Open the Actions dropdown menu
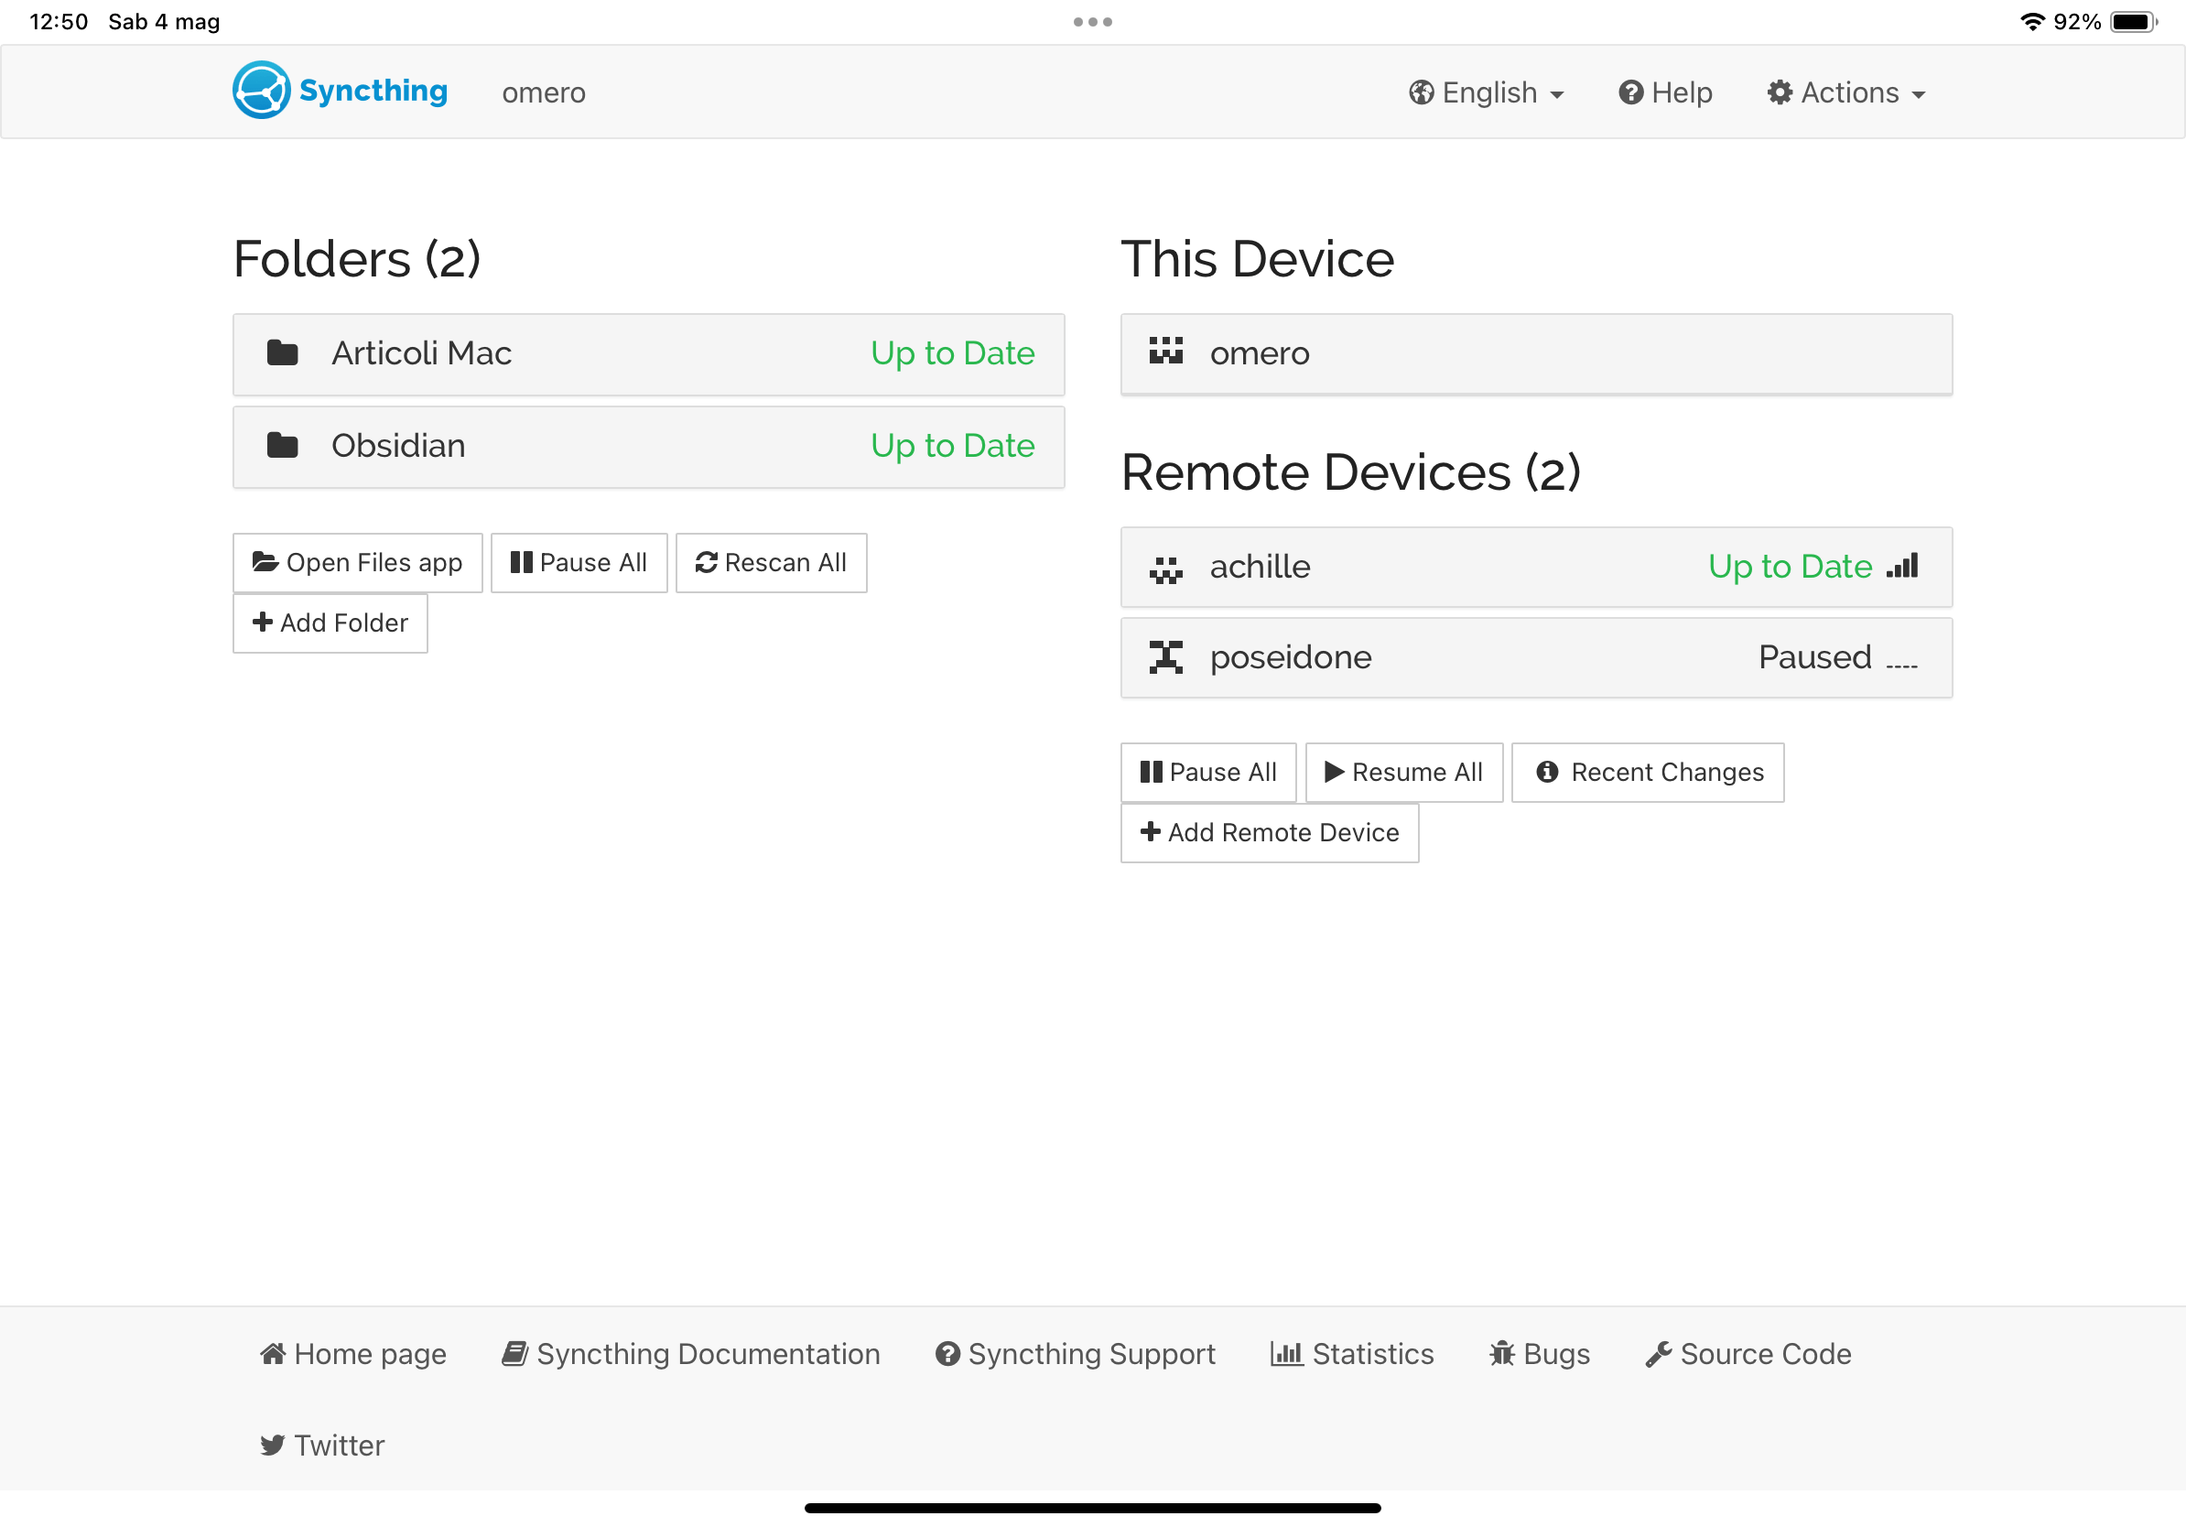2186x1527 pixels. (x=1846, y=92)
